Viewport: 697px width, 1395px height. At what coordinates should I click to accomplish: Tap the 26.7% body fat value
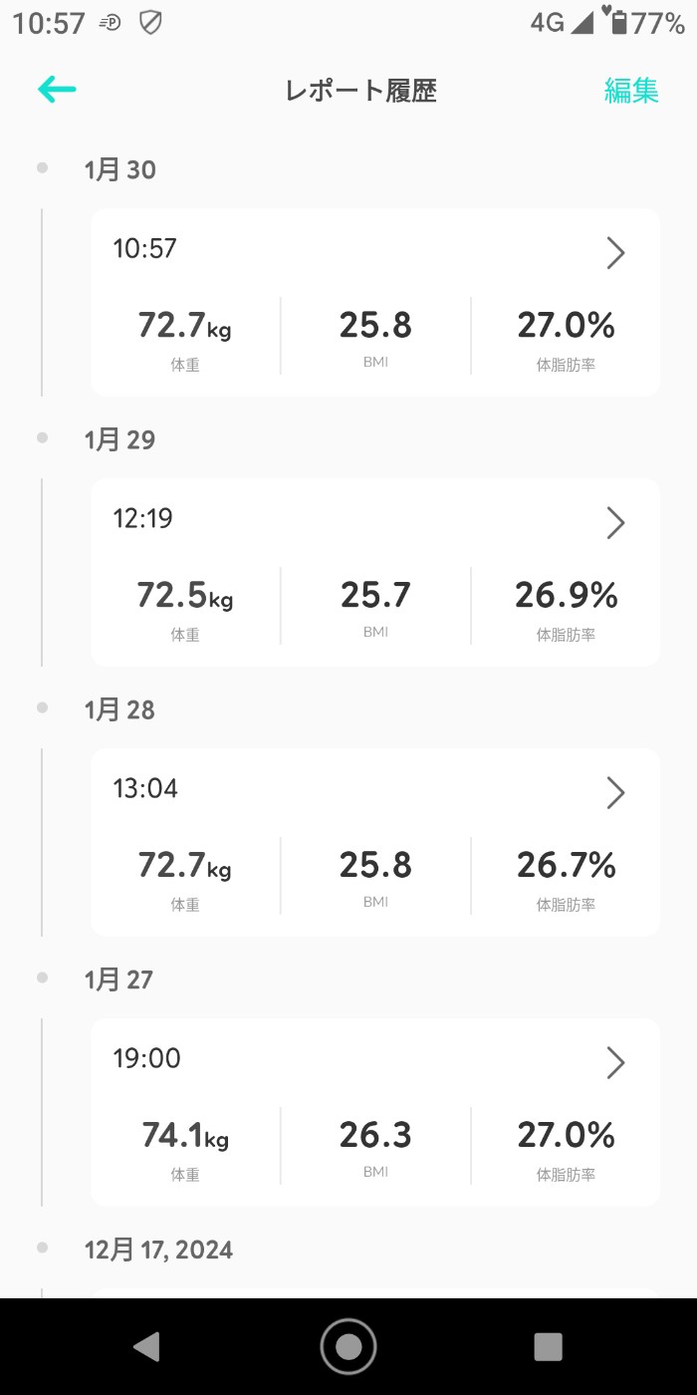(x=566, y=866)
